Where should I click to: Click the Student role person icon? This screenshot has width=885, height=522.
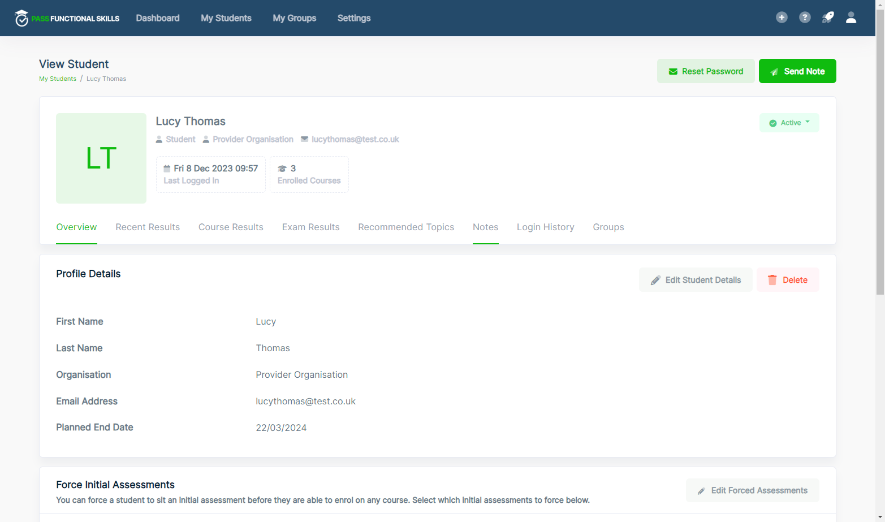159,139
